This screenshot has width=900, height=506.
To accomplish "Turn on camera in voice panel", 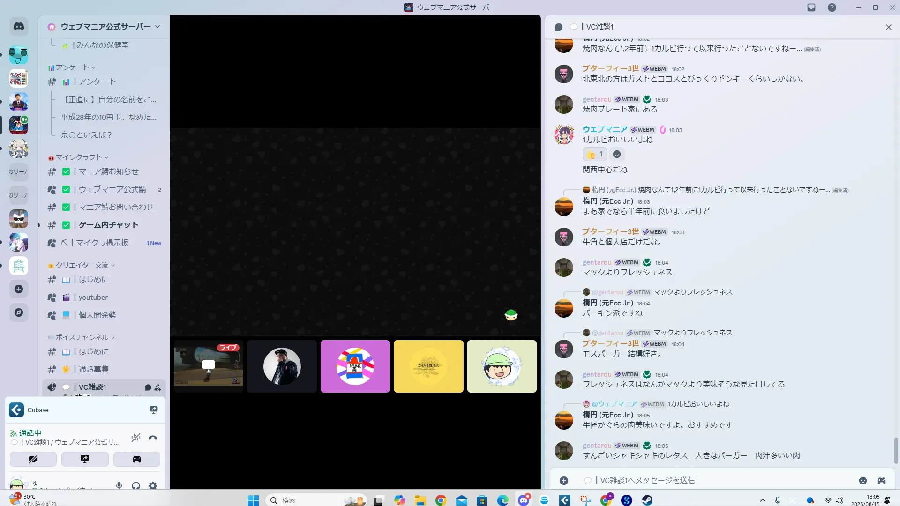I will (x=33, y=459).
